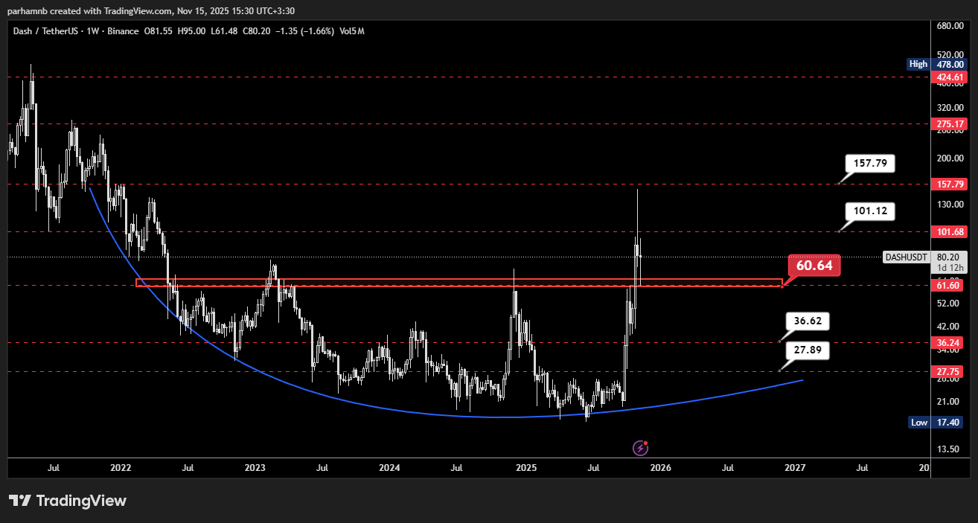This screenshot has width=978, height=523.
Task: Click the white 27.89 price callout
Action: (x=808, y=350)
